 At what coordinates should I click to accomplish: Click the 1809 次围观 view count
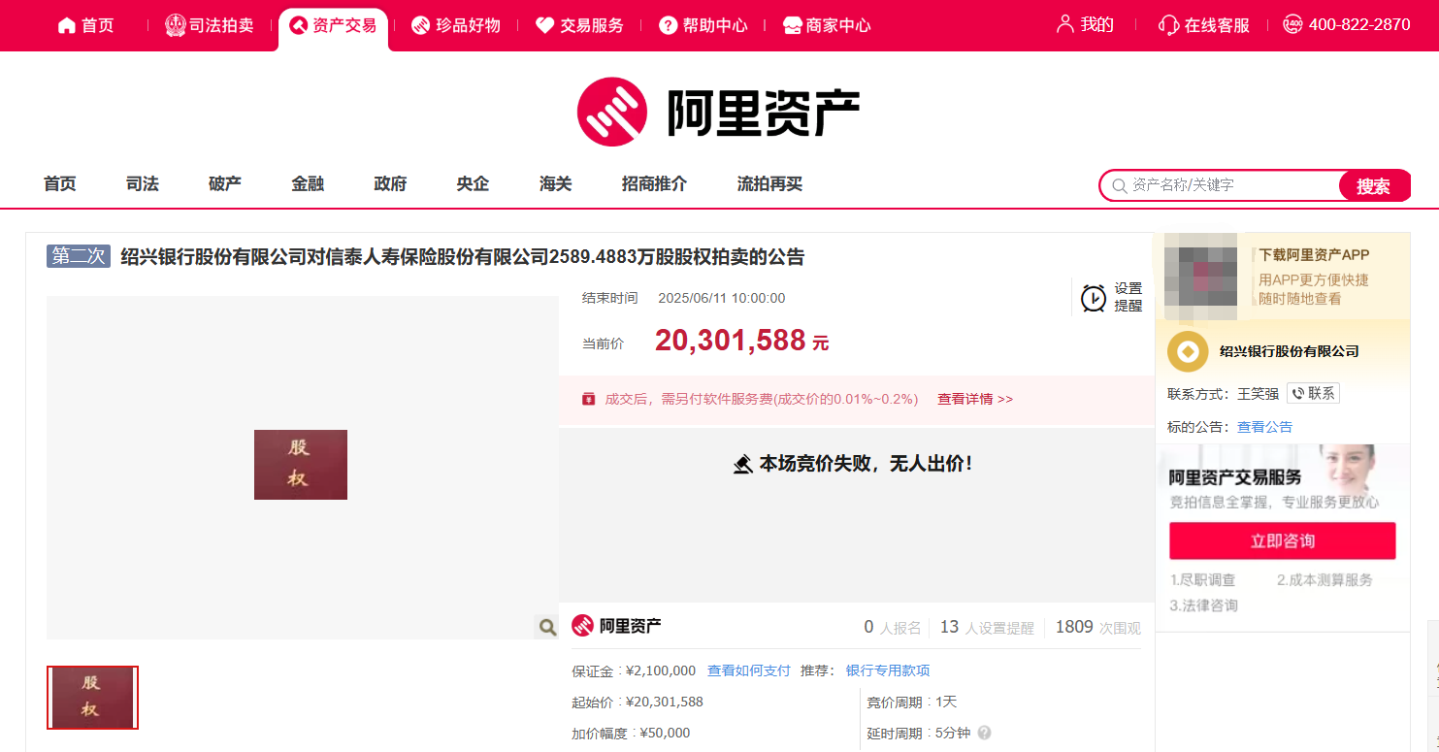click(x=1098, y=628)
